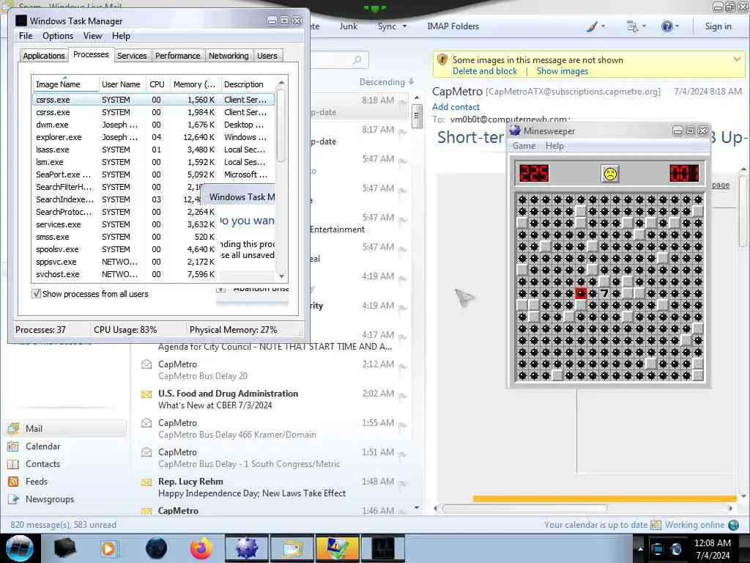Click Task Manager process list scroll up arrow
Viewport: 750px width, 563px height.
281,83
